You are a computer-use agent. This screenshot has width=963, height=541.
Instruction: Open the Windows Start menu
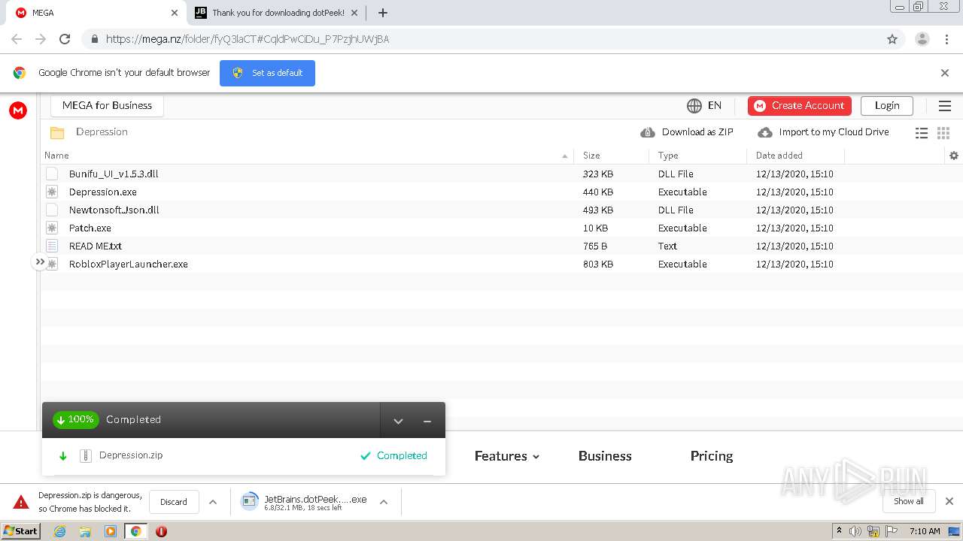(21, 531)
